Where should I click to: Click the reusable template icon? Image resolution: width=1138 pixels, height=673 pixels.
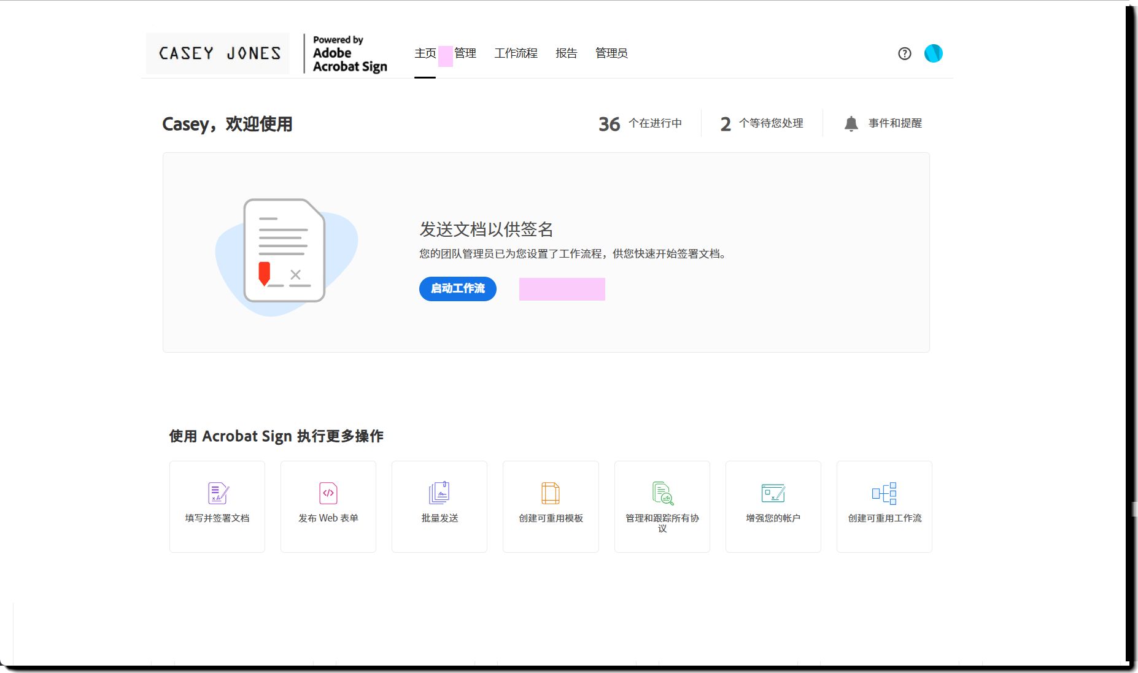pyautogui.click(x=551, y=493)
